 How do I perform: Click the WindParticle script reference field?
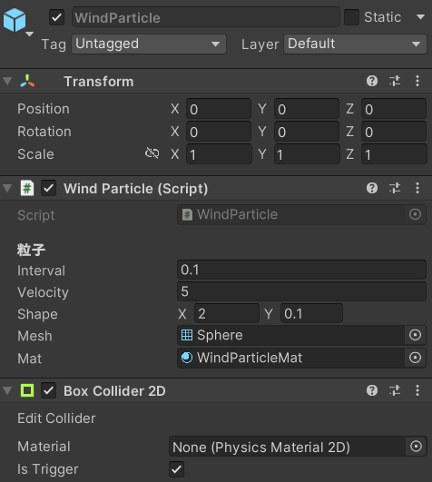point(301,214)
